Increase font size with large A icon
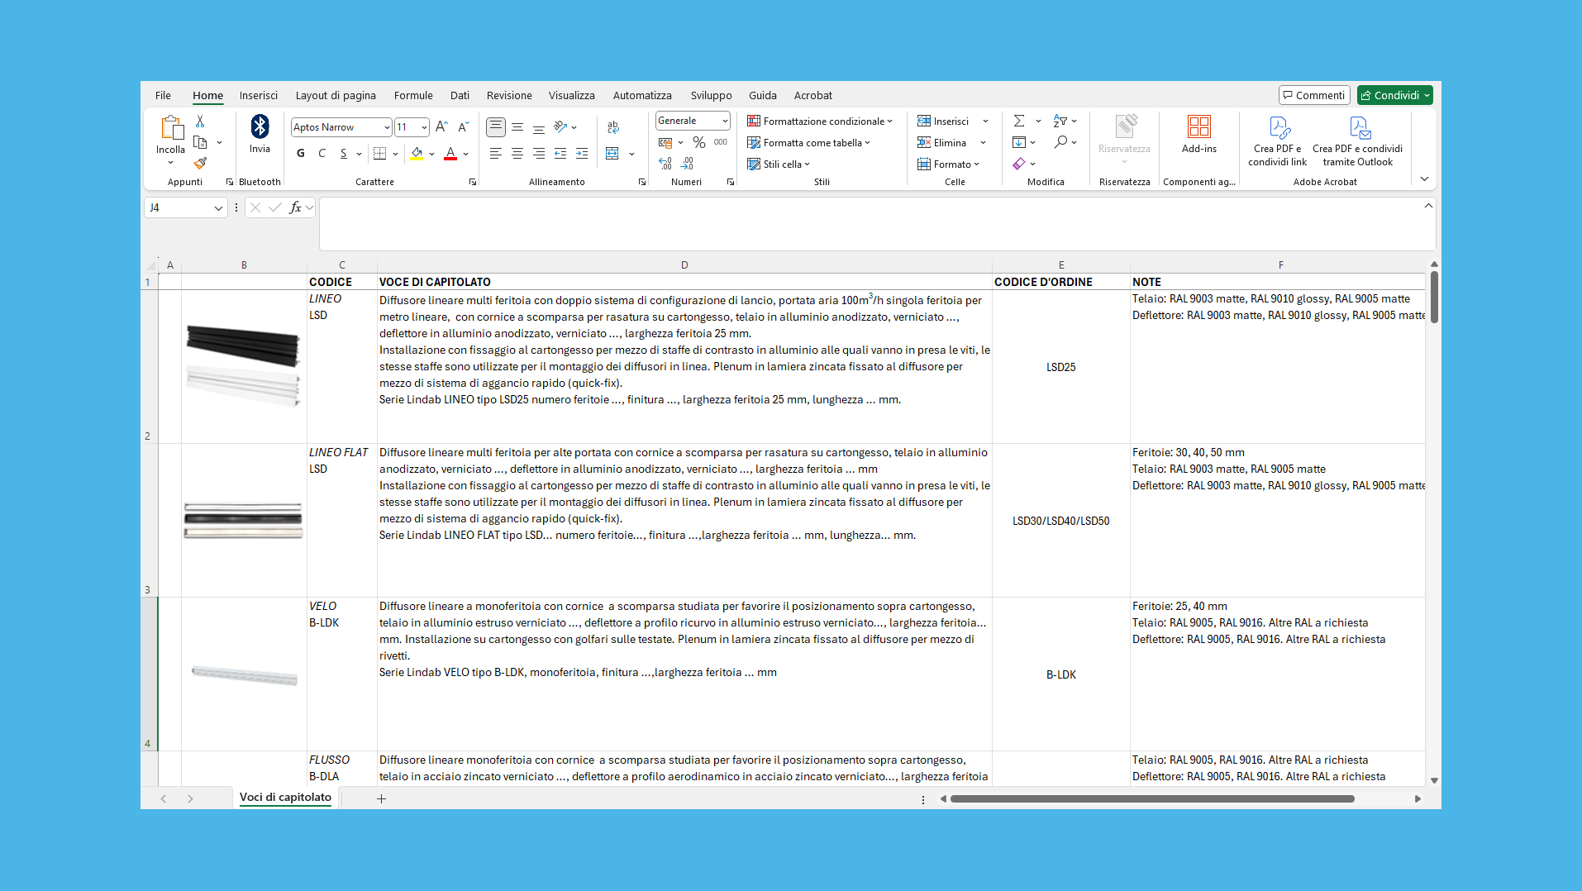 (x=441, y=127)
